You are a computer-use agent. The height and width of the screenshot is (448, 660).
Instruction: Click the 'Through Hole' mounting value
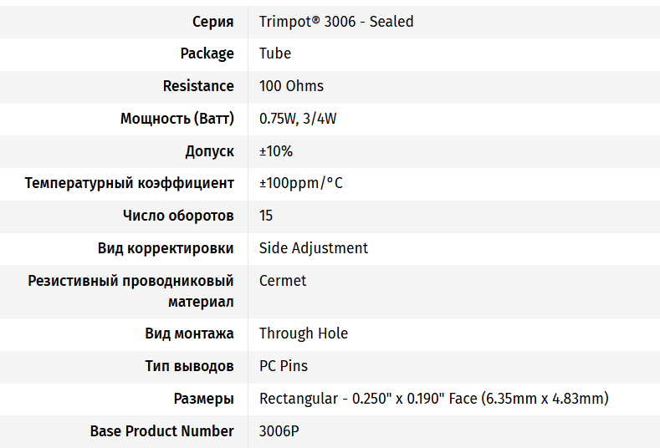[x=304, y=333]
